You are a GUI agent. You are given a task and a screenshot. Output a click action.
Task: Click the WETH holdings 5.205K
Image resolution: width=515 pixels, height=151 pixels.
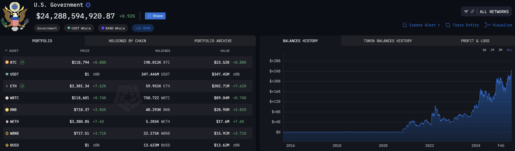pyautogui.click(x=152, y=121)
